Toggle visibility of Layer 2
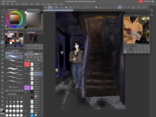Image resolution: width=156 pixels, height=117 pixels. click(26, 102)
